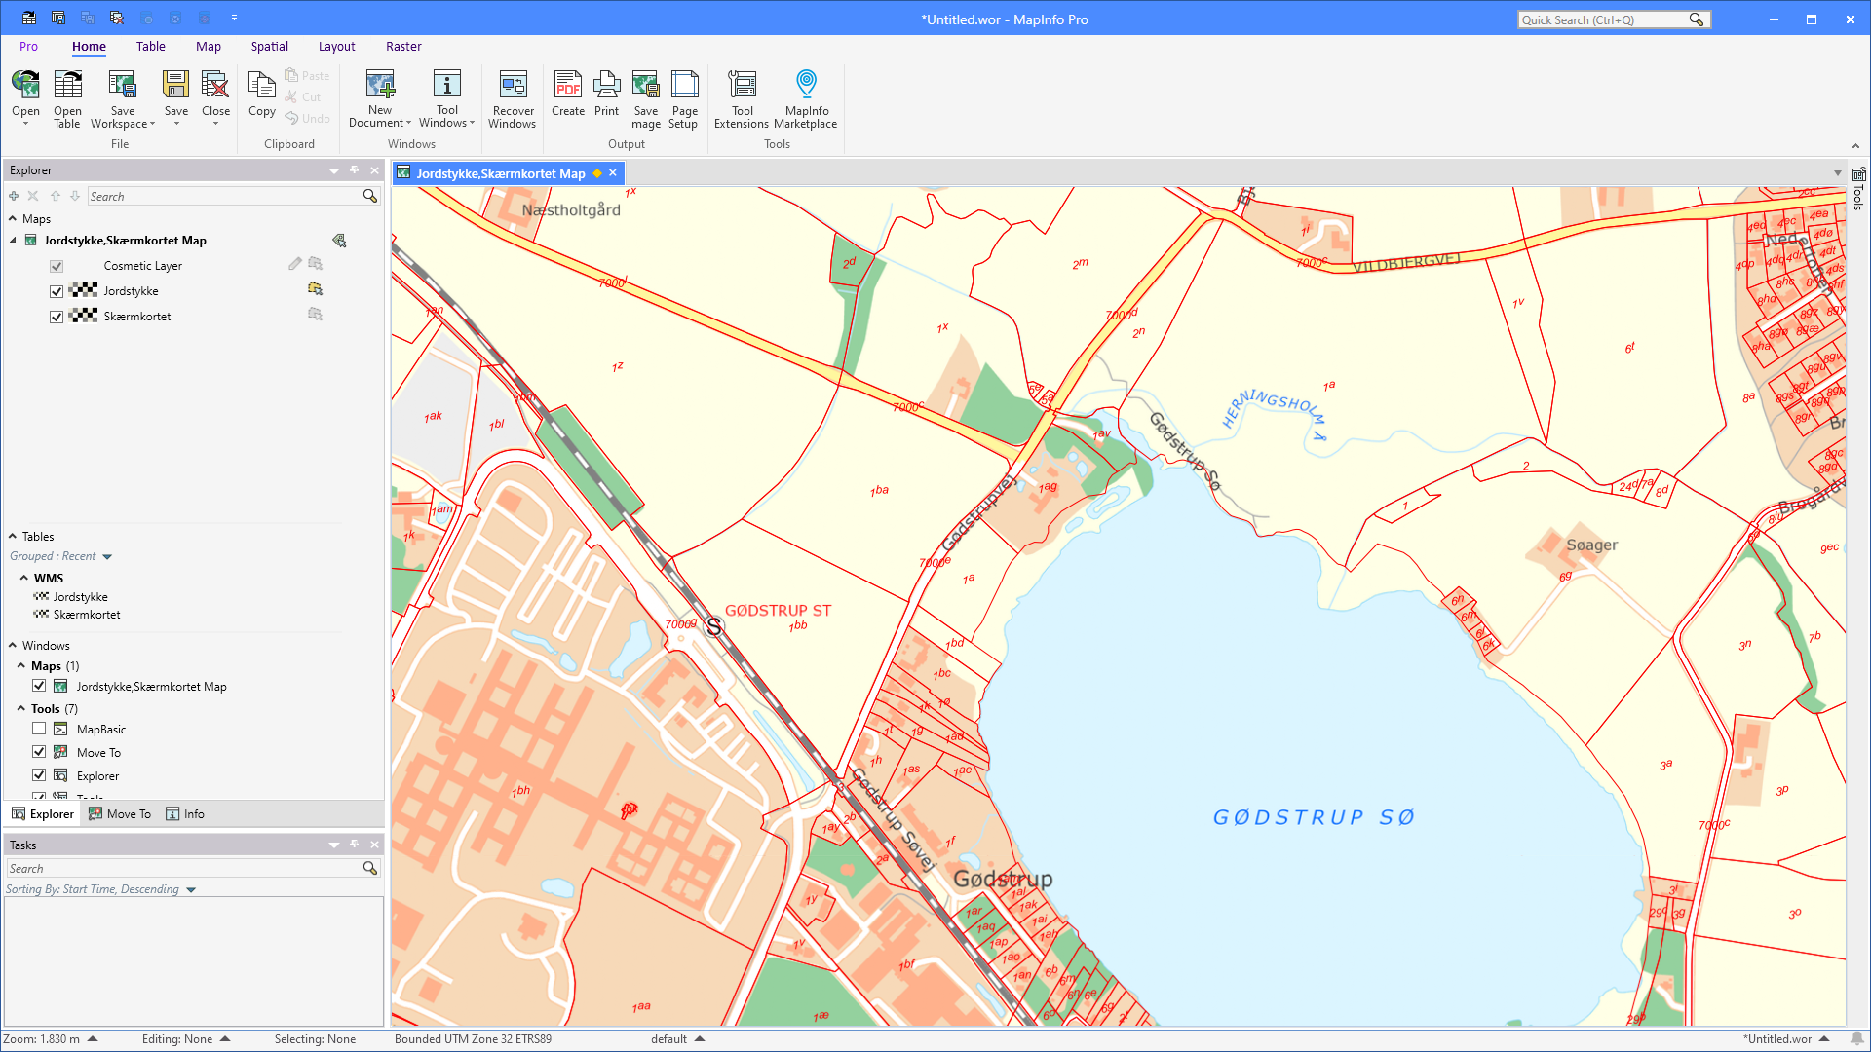Click the Save Workspace icon
The image size is (1871, 1052).
122,86
